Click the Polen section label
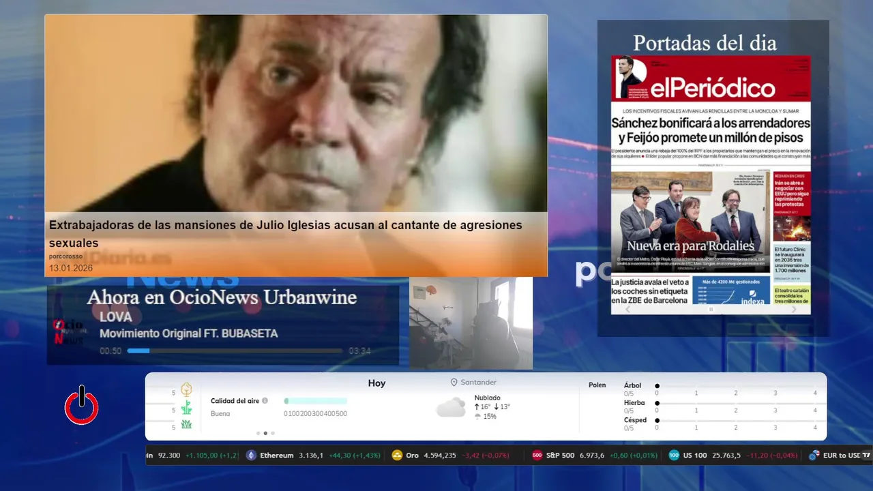The height and width of the screenshot is (491, 873). 597,385
